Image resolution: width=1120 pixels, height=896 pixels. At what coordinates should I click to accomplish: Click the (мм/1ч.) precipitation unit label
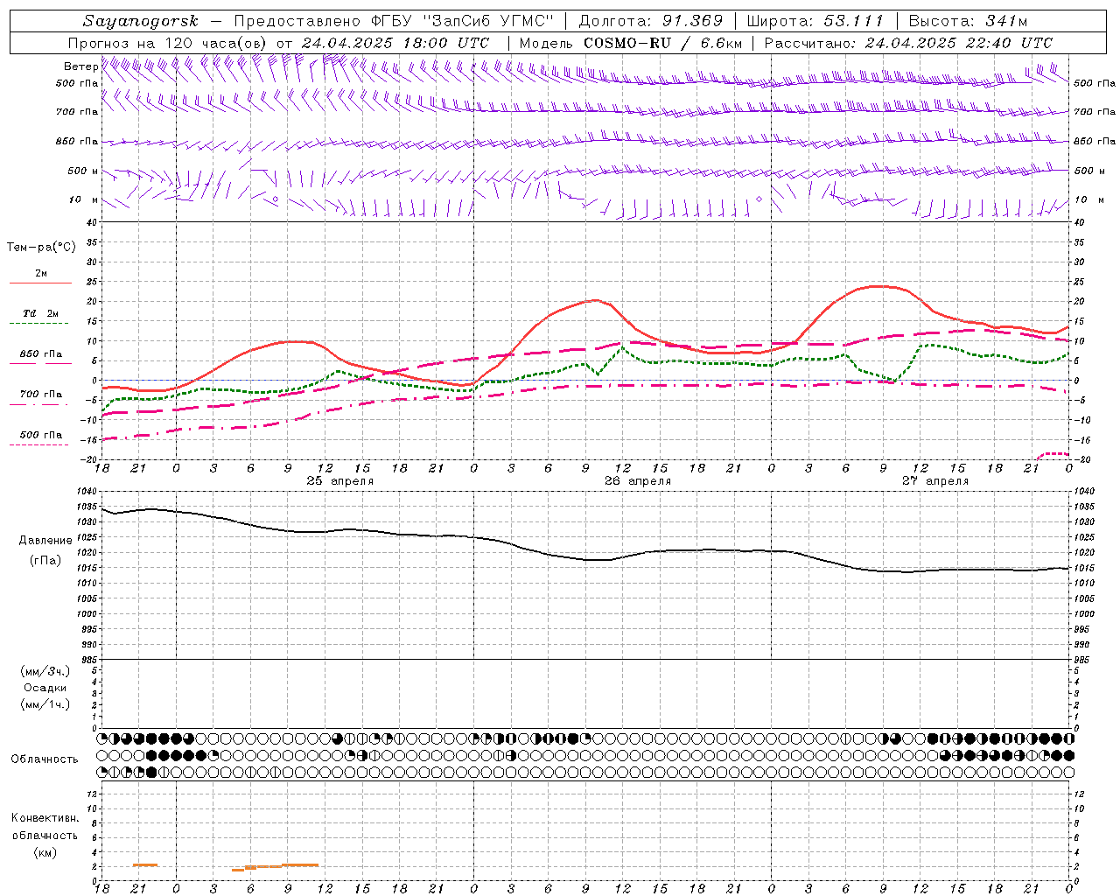click(x=45, y=704)
